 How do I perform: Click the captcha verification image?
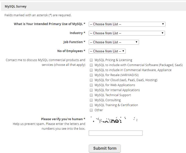click(x=114, y=120)
